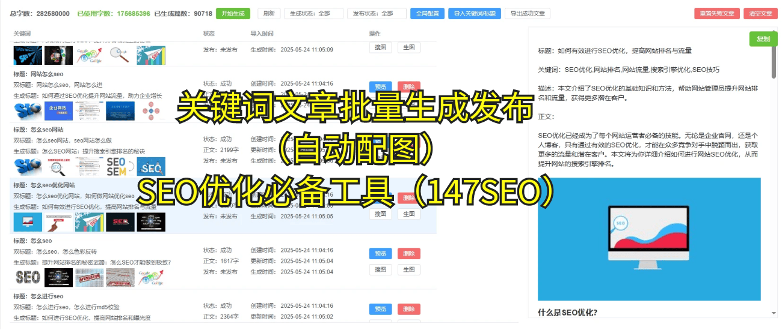Copy article with green 复制 button

(x=763, y=39)
